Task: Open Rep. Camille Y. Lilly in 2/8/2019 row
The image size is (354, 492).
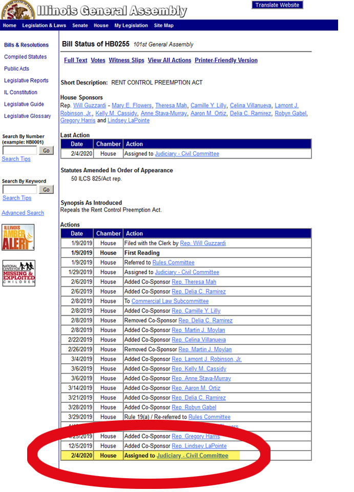Action: [196, 311]
